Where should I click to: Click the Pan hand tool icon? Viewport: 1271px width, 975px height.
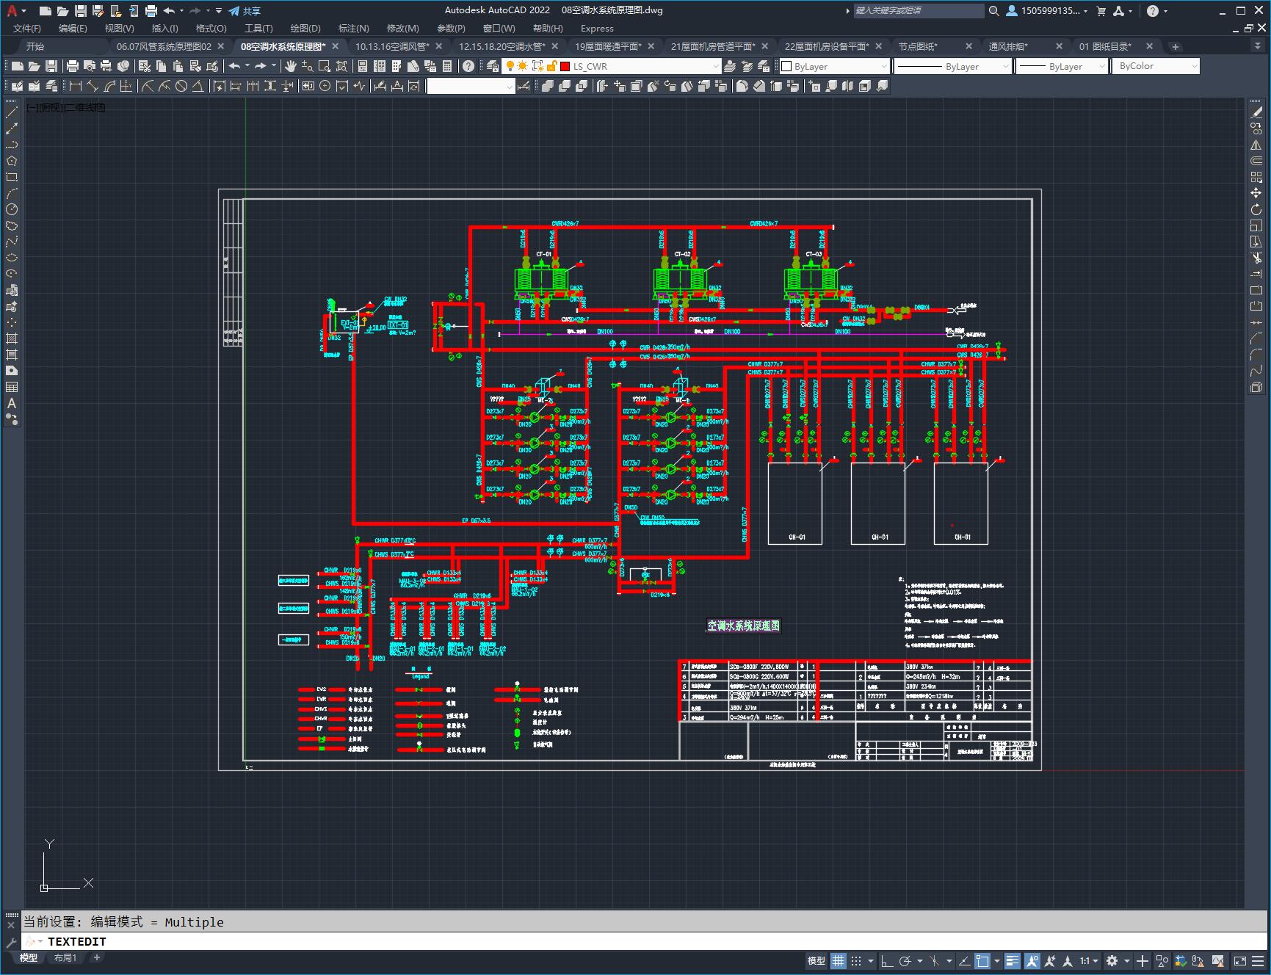(291, 66)
